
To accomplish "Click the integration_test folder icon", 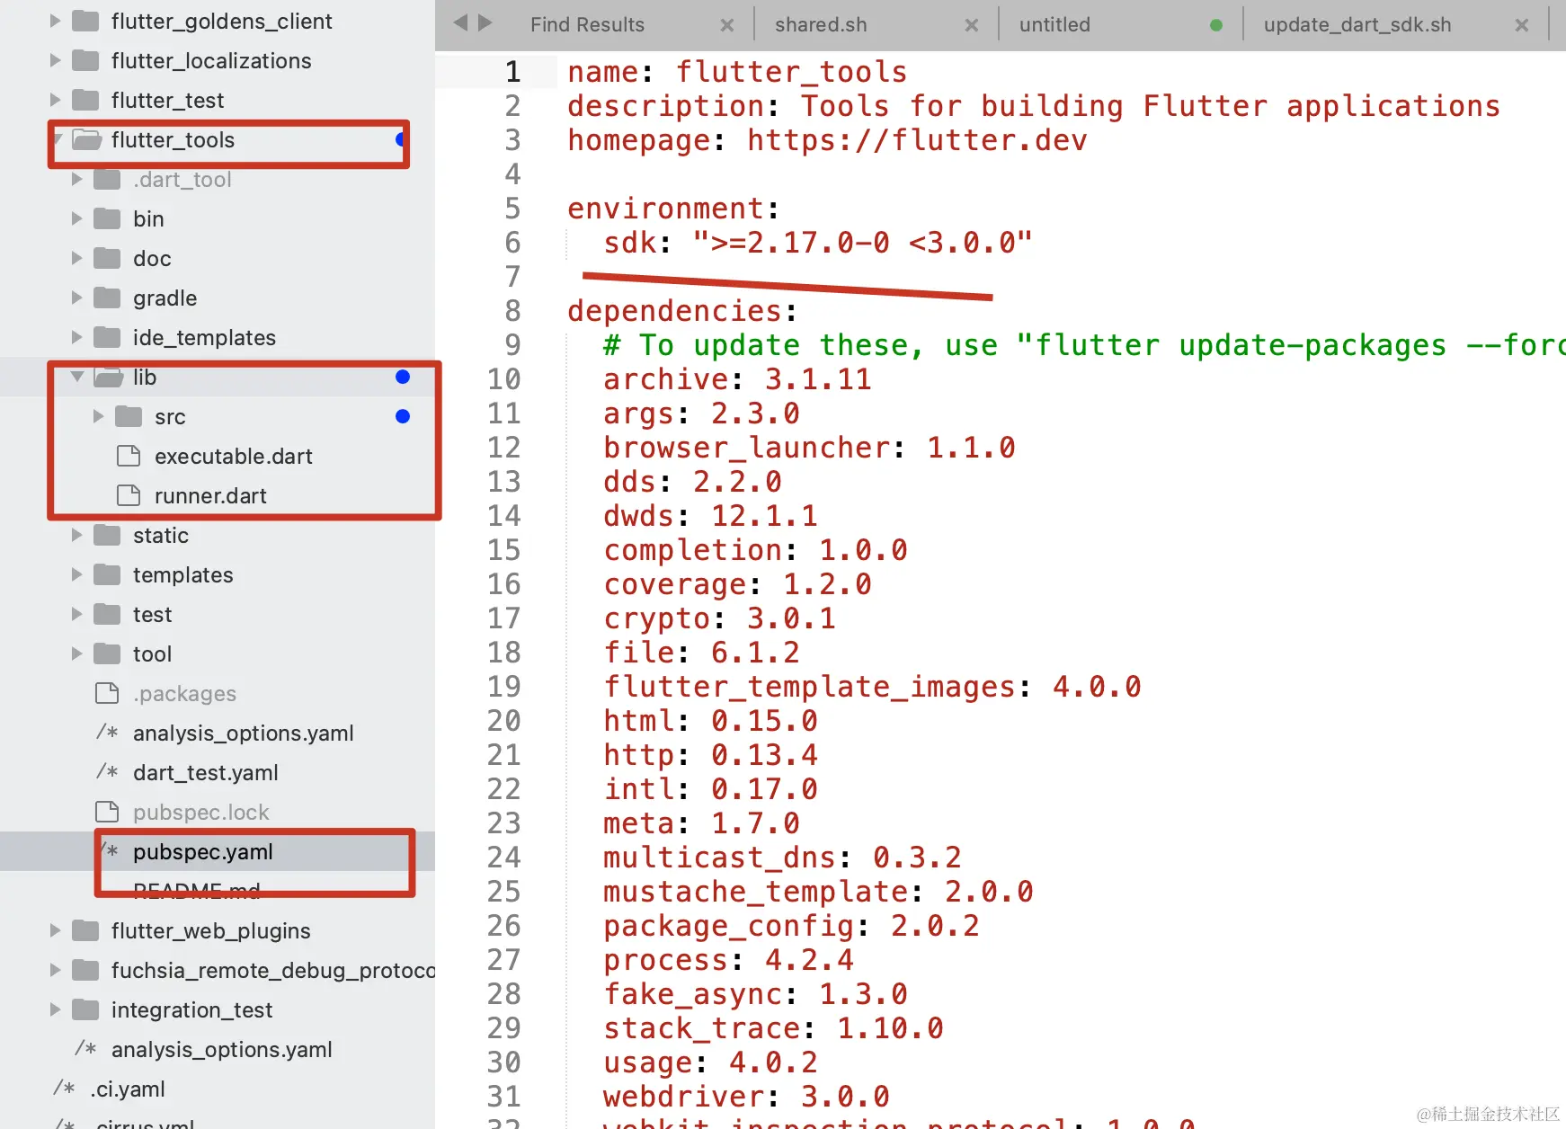I will (x=85, y=1009).
